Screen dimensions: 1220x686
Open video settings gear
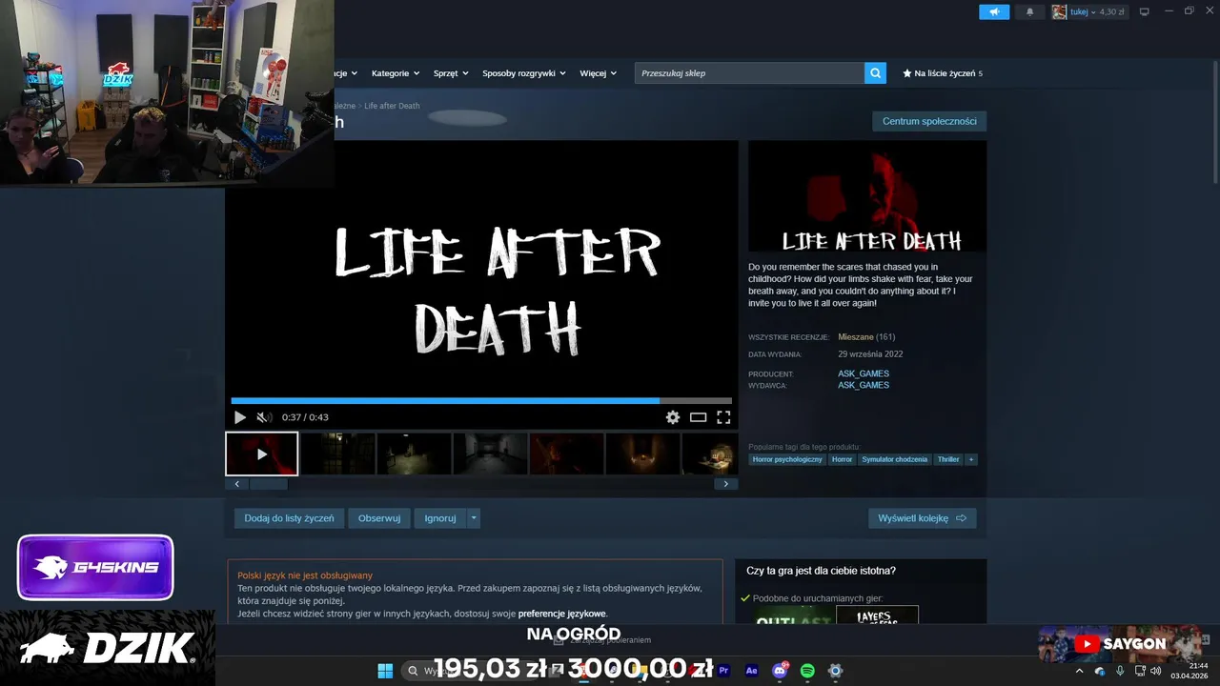(673, 417)
